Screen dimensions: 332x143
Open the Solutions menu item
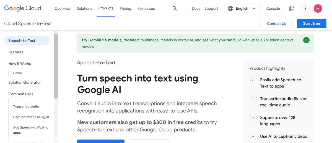click(84, 9)
